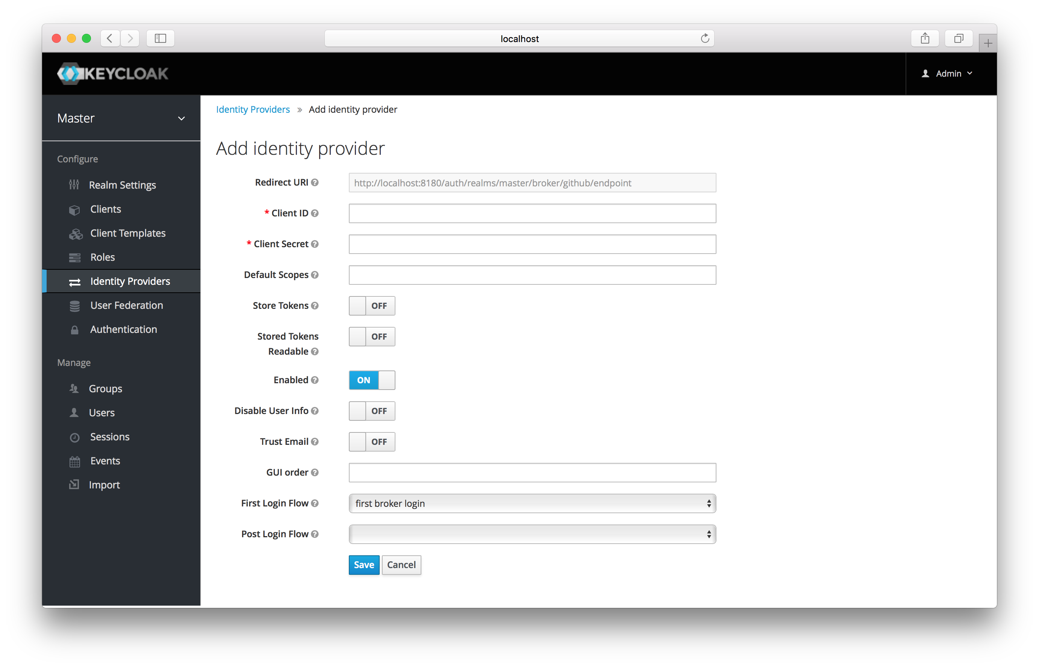Click the Identity Providers icon in sidebar

click(x=73, y=281)
